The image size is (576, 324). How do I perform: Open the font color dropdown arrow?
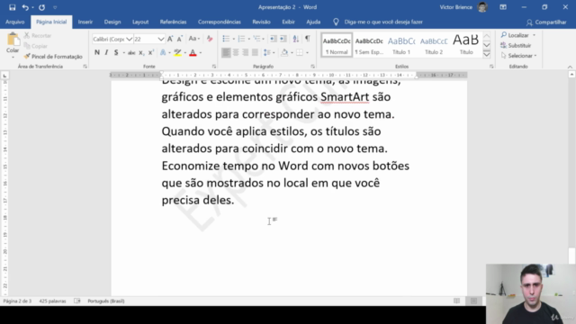point(201,53)
